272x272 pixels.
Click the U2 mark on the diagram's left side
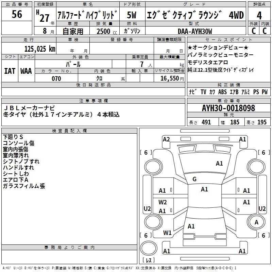[x=147, y=208]
